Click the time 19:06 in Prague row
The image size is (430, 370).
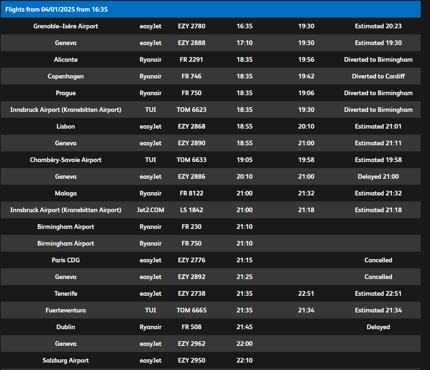[306, 93]
